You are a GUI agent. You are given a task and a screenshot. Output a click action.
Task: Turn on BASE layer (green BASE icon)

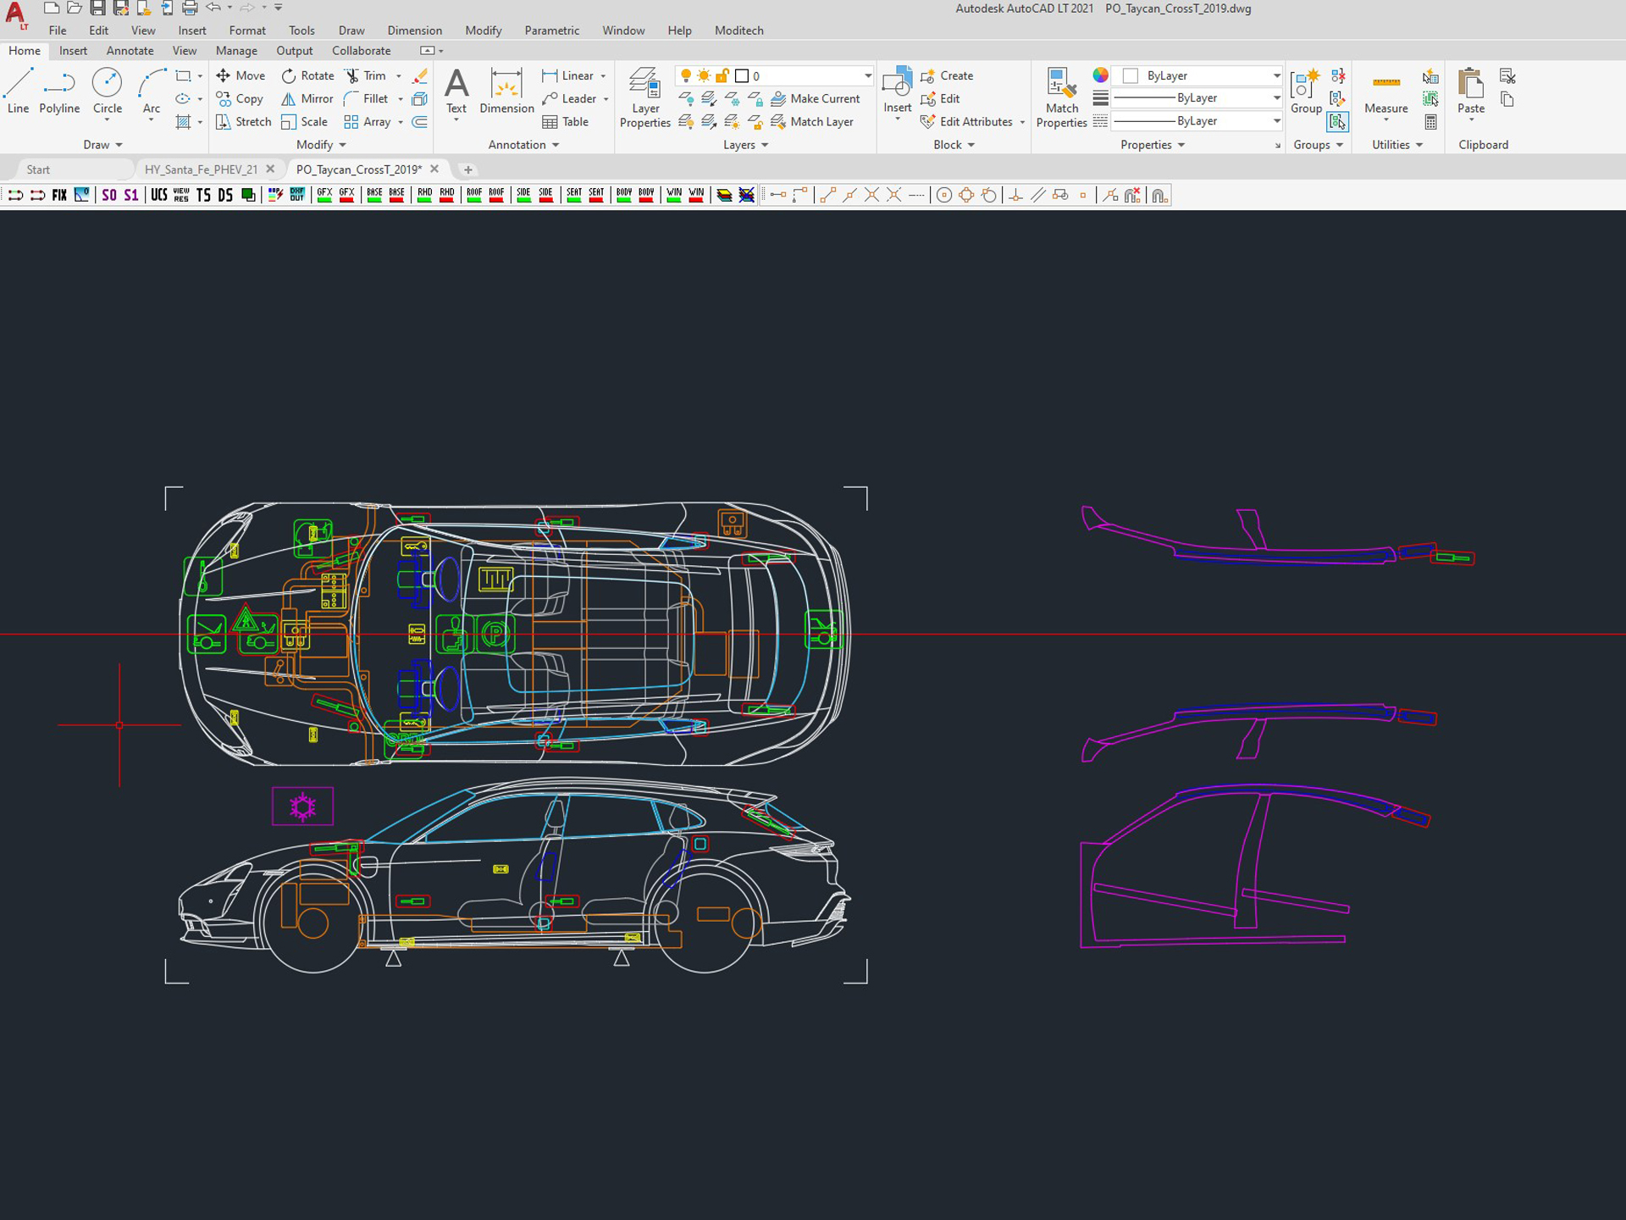coord(374,196)
